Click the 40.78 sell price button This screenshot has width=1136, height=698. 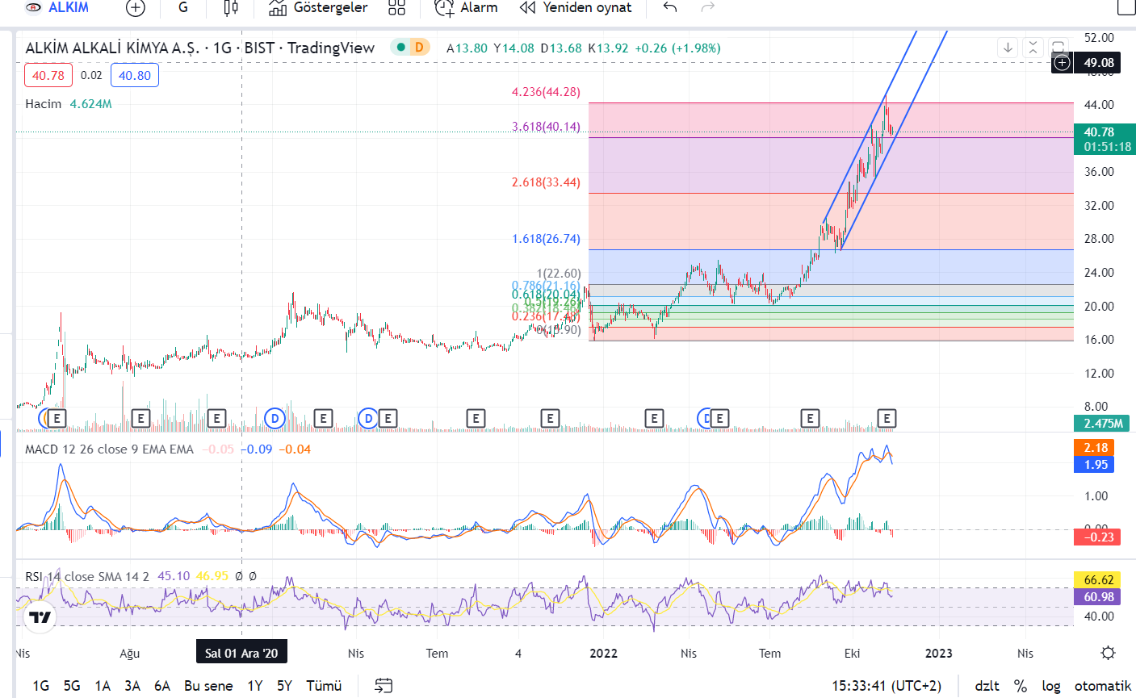pos(48,75)
